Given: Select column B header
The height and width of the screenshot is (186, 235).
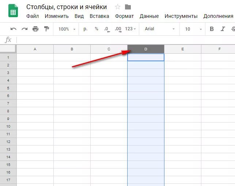Looking at the screenshot, I should 72,49.
